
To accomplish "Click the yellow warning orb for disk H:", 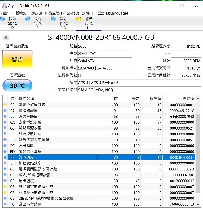I will (79, 19).
